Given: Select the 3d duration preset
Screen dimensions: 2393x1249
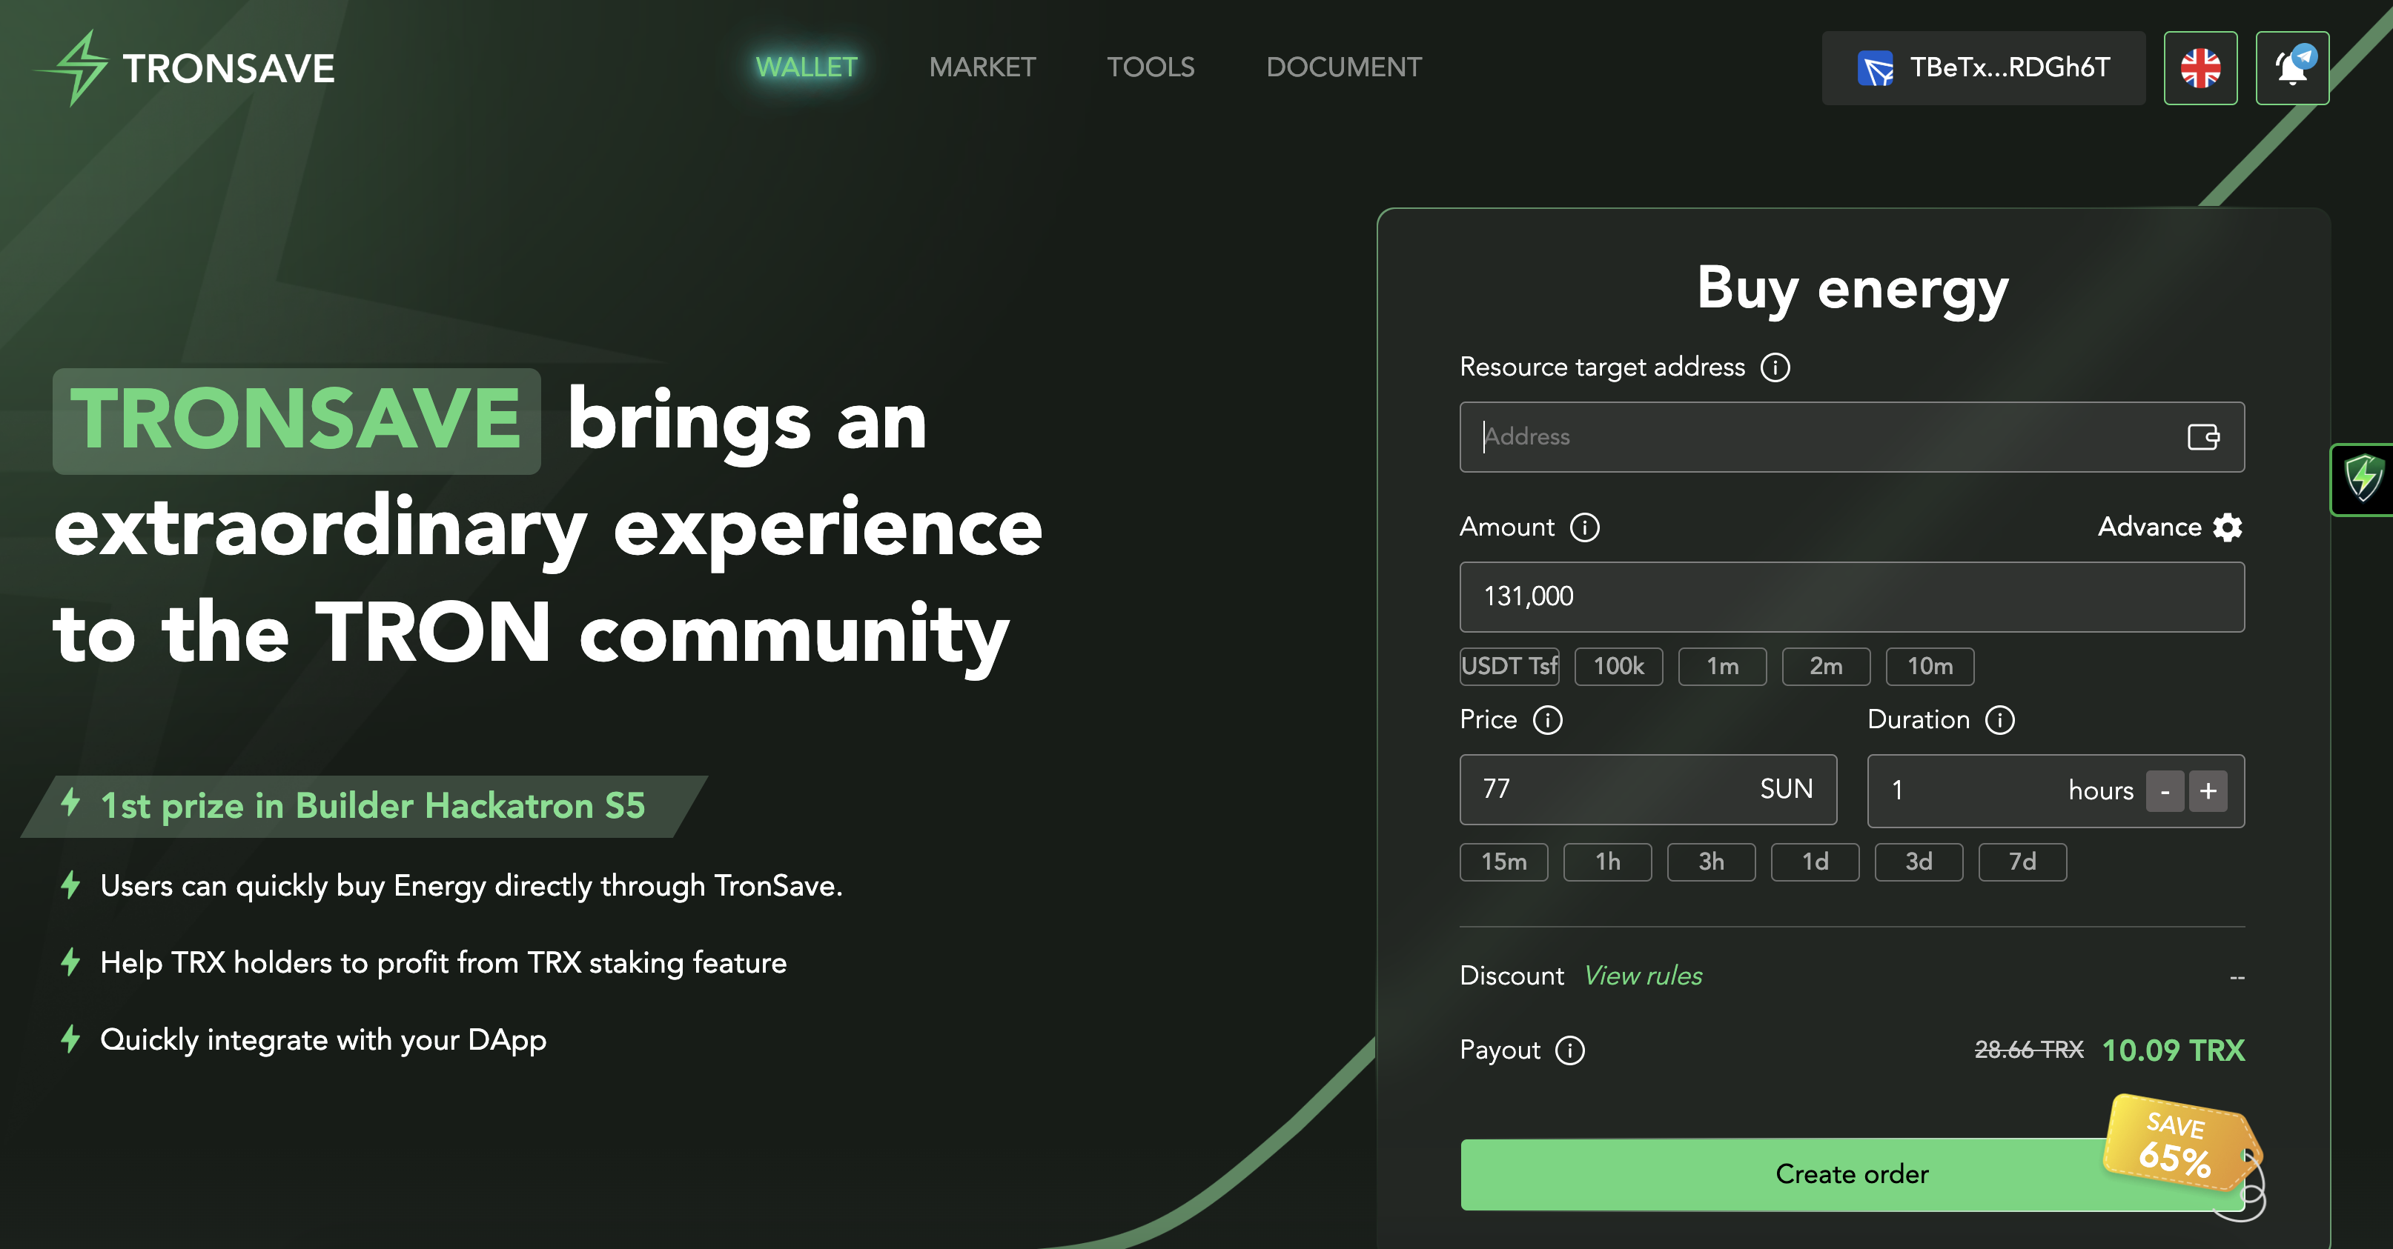Looking at the screenshot, I should (x=1919, y=862).
